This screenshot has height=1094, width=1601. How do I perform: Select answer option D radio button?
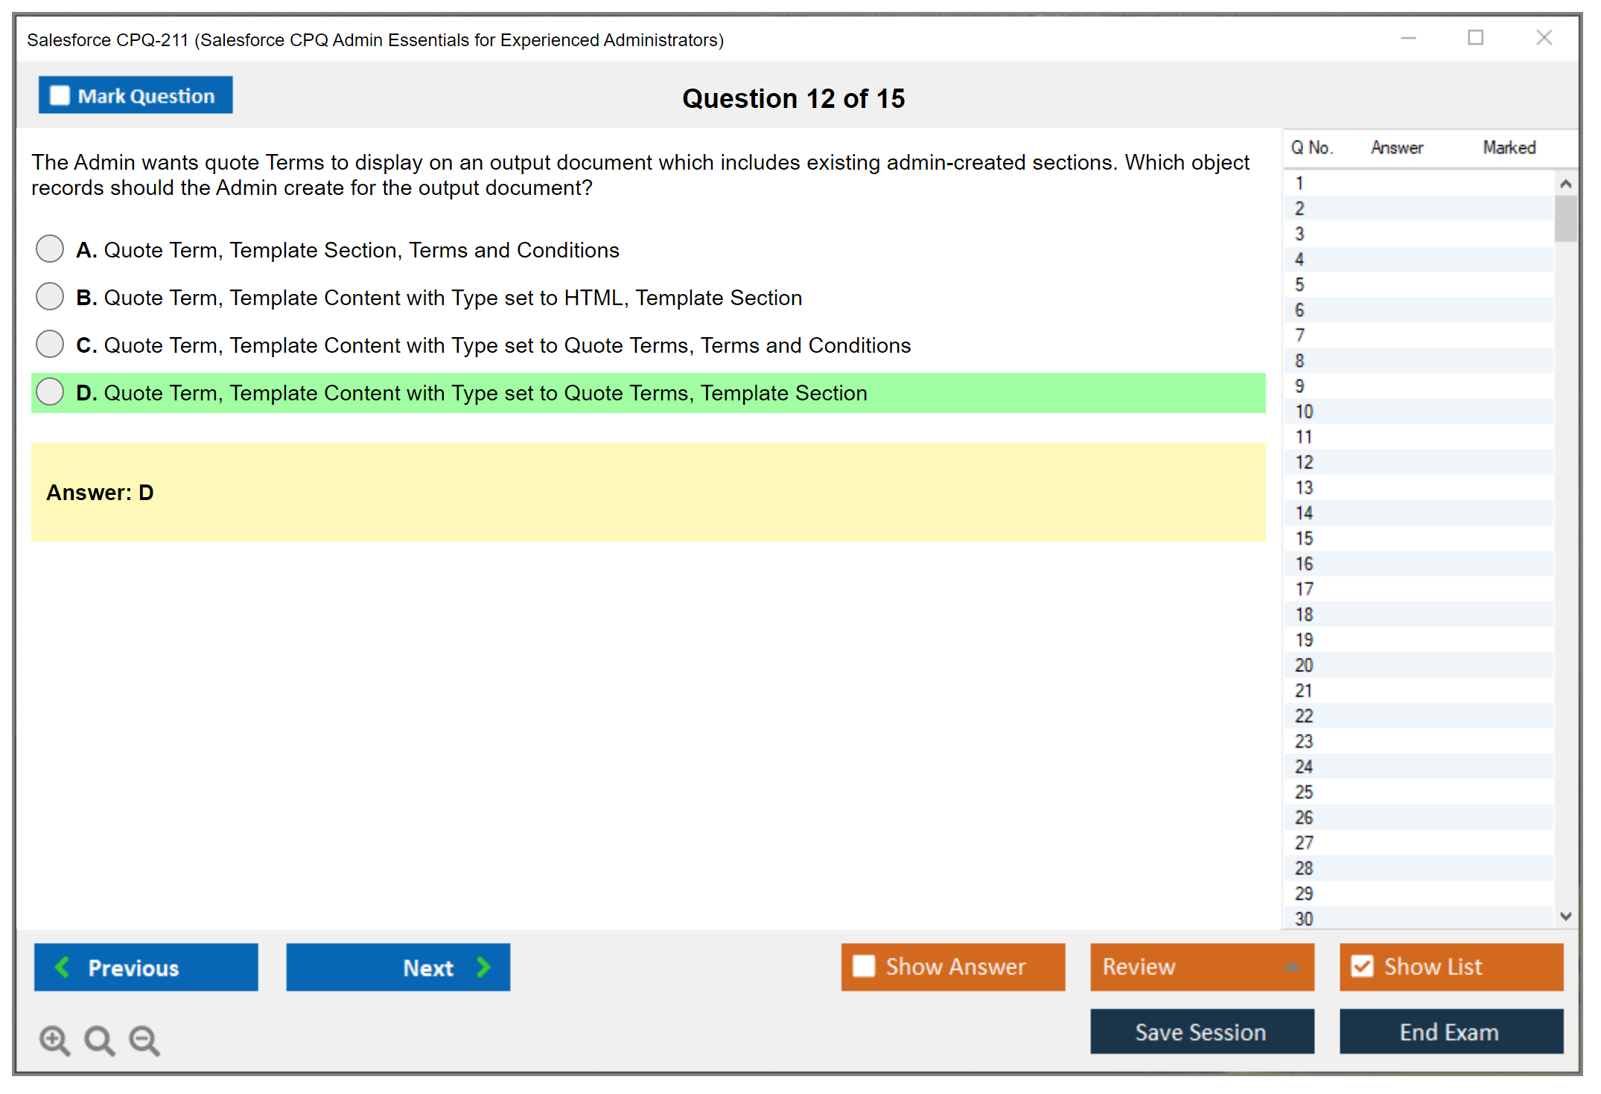50,391
